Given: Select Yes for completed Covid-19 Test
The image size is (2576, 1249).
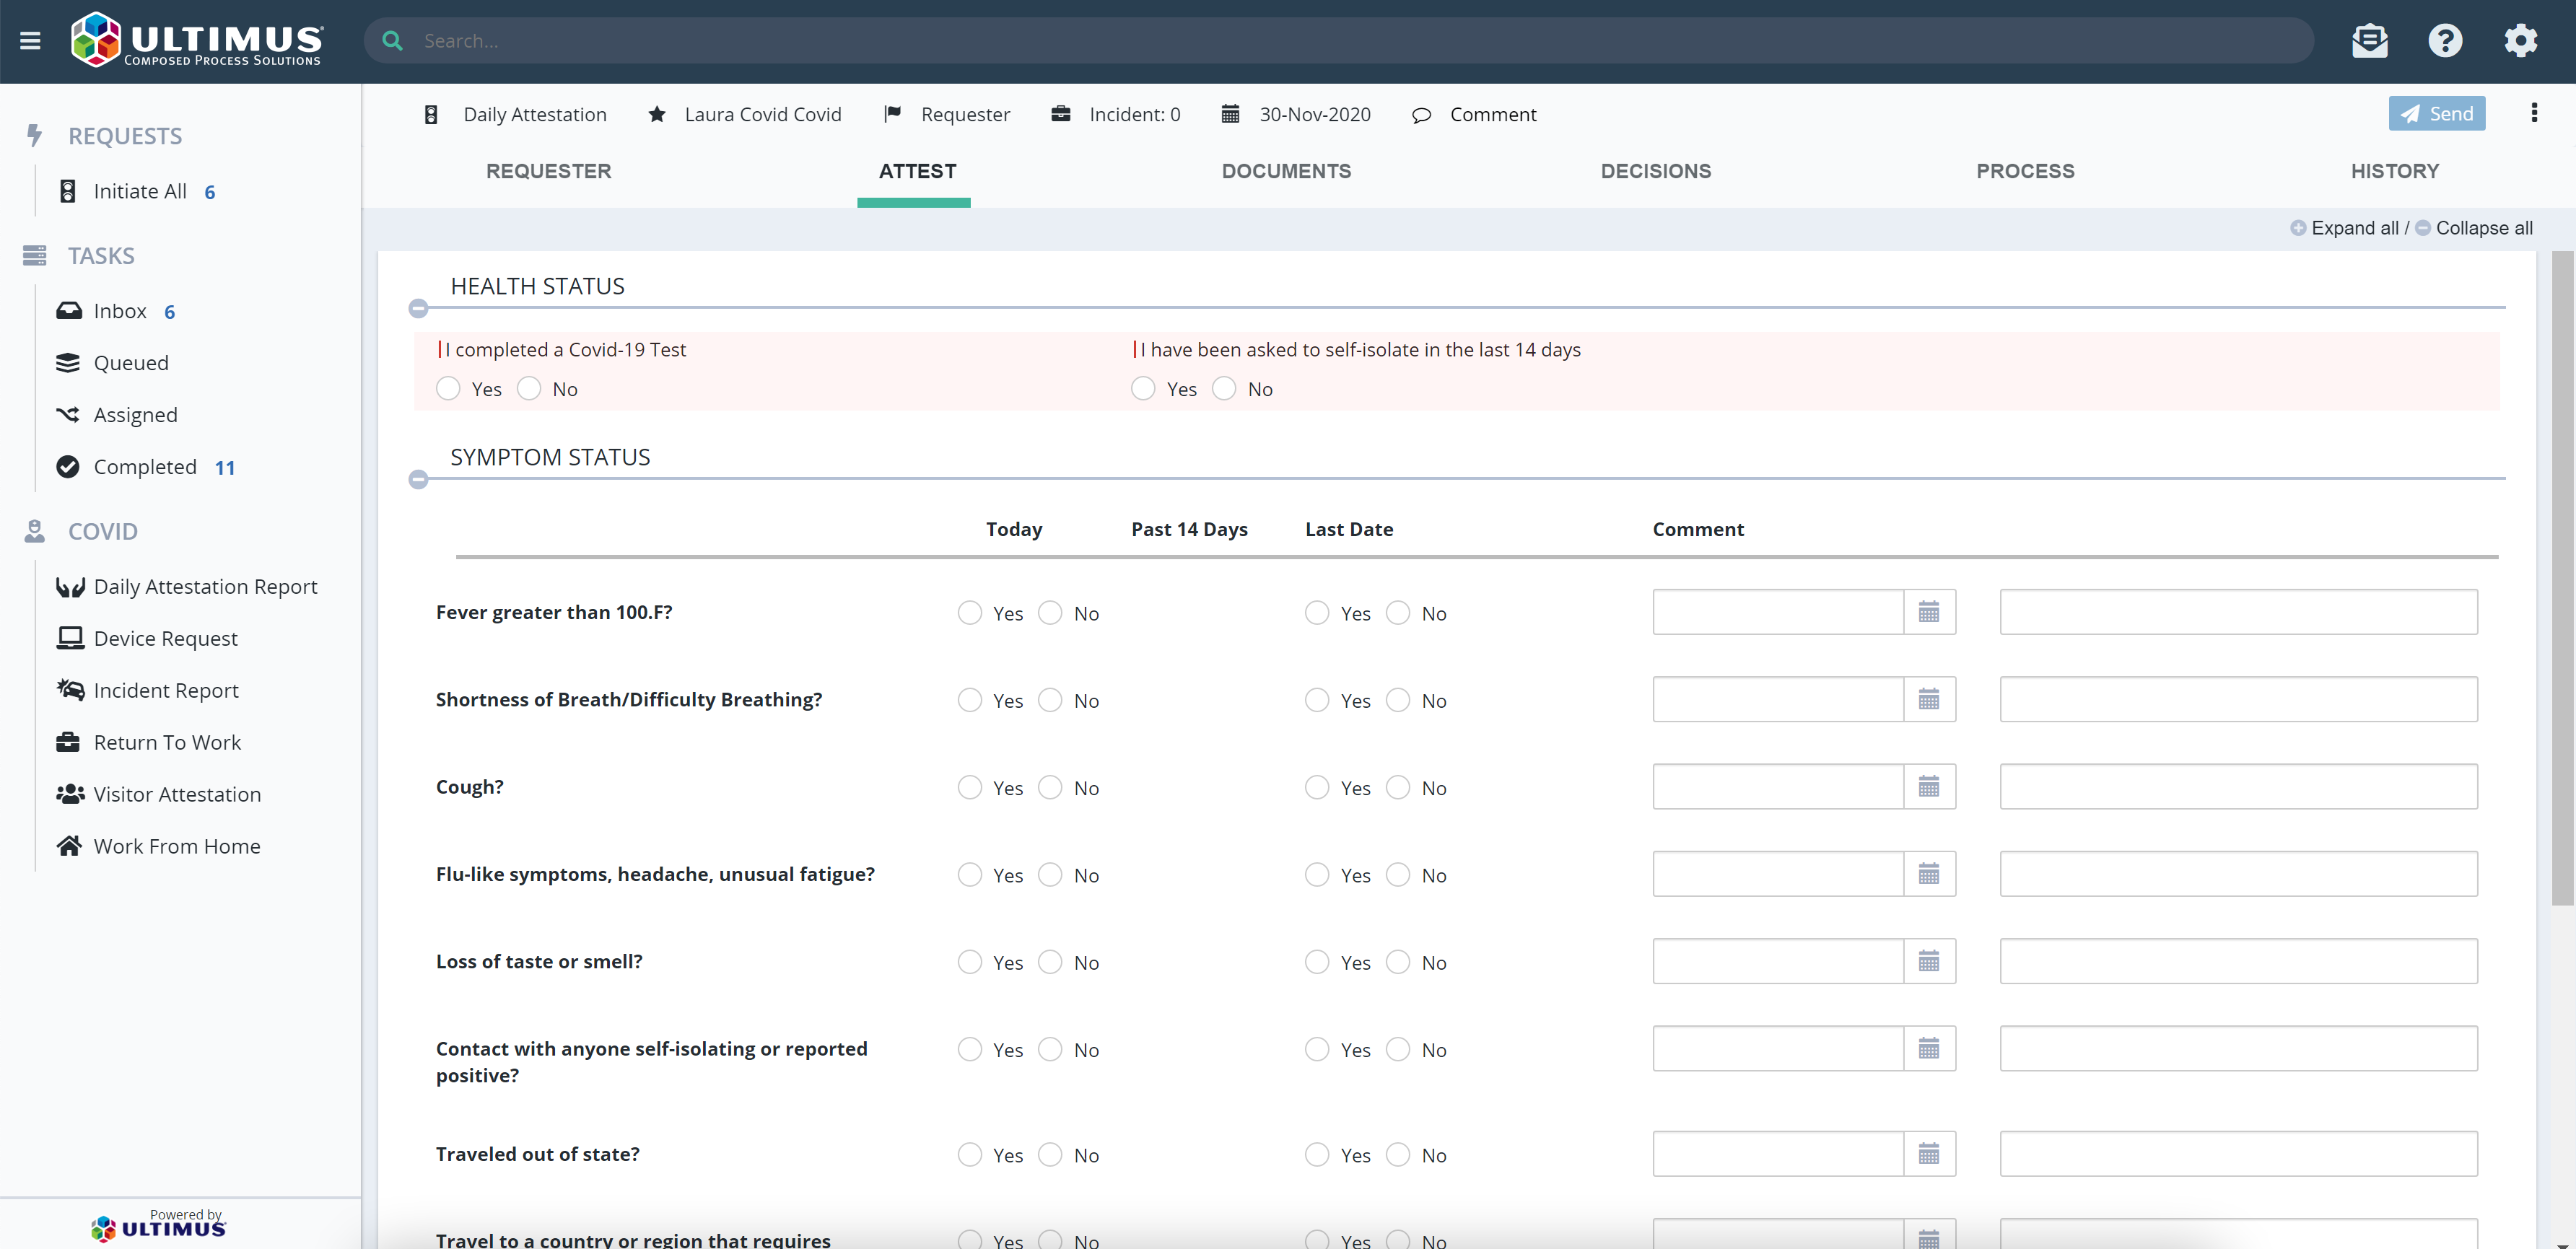Looking at the screenshot, I should (x=448, y=389).
